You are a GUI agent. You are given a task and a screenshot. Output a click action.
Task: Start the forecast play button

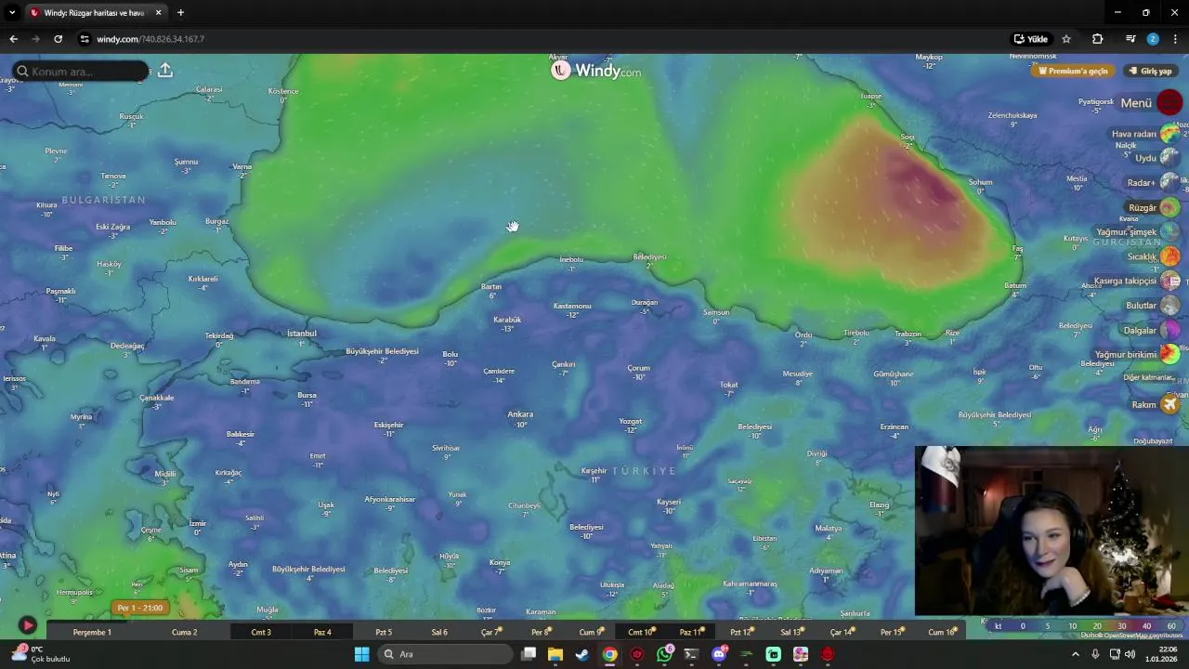point(27,625)
